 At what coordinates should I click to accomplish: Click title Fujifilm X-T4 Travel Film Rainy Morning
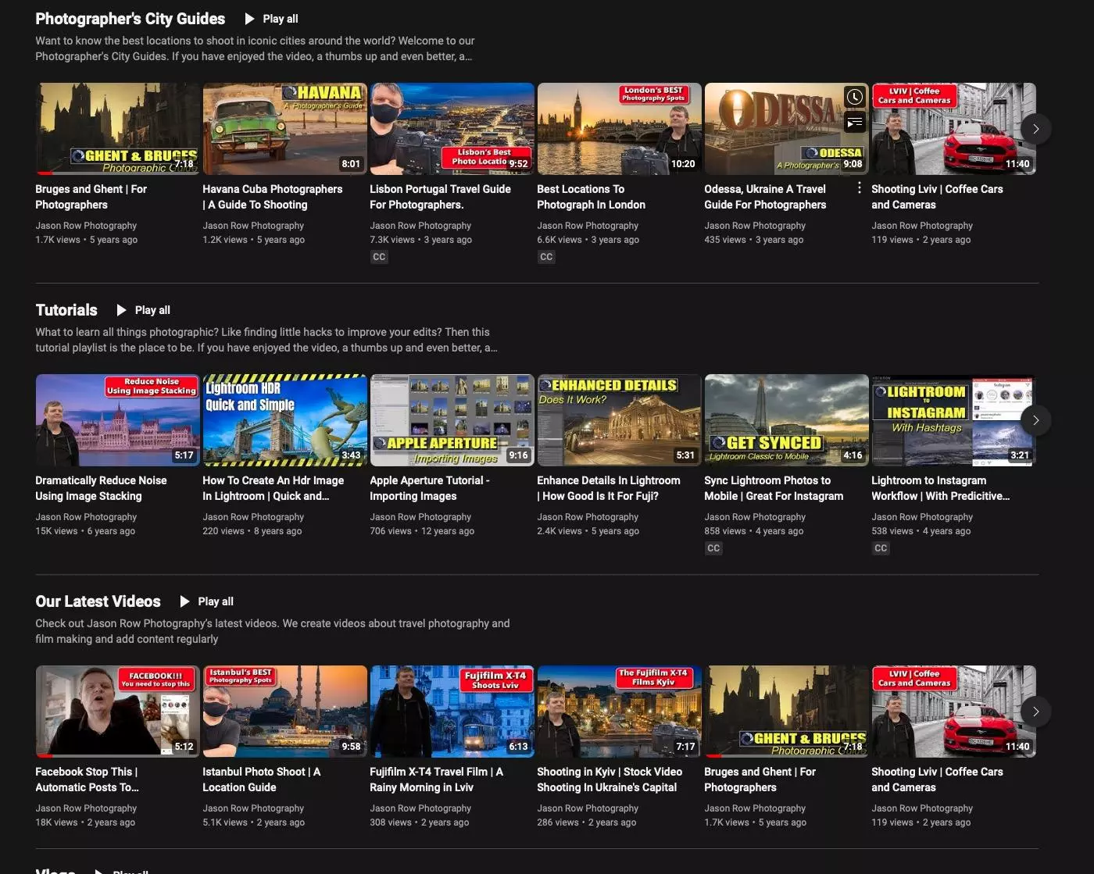coord(437,779)
